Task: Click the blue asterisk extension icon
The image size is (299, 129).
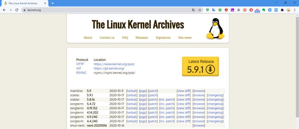Action: [x=239, y=10]
